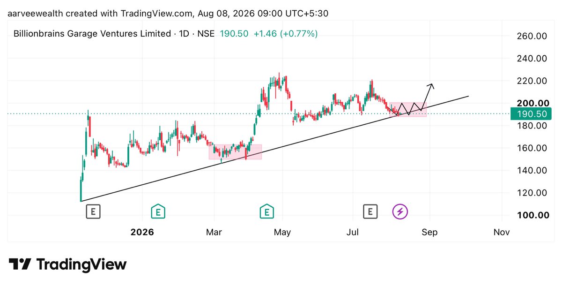
Task: Click the Sep label on time axis
Action: pyautogui.click(x=429, y=232)
